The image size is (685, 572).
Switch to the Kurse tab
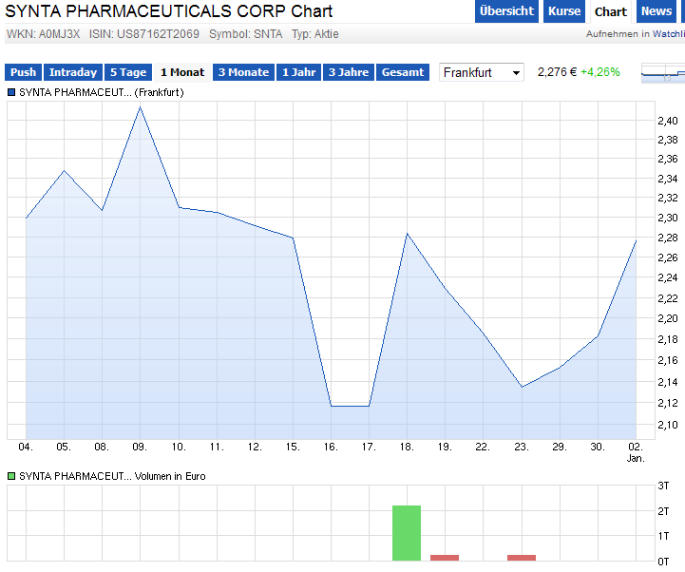click(564, 11)
